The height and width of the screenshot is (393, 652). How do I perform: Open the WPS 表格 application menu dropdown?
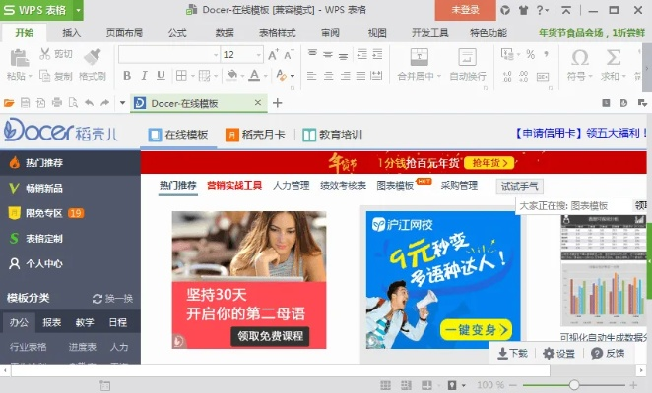[x=76, y=10]
